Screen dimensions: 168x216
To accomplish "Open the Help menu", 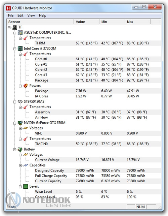I will [x=42, y=16].
